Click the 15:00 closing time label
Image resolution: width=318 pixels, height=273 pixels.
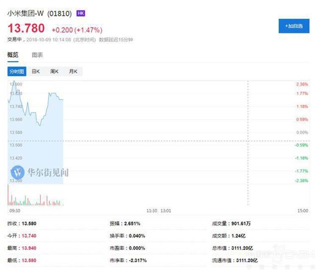302,211
